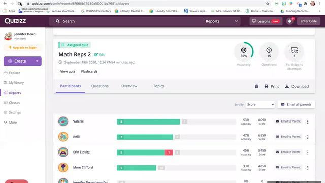Open the Create dropdown arrow

[x=37, y=61]
